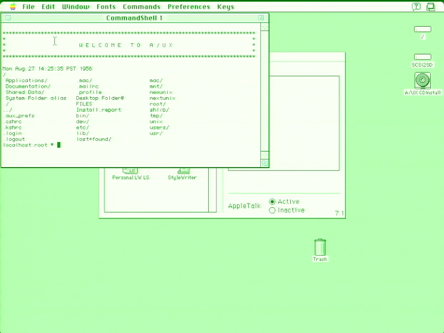The width and height of the screenshot is (444, 333).
Task: Click "Applications/" in the shell listing
Action: 26,80
